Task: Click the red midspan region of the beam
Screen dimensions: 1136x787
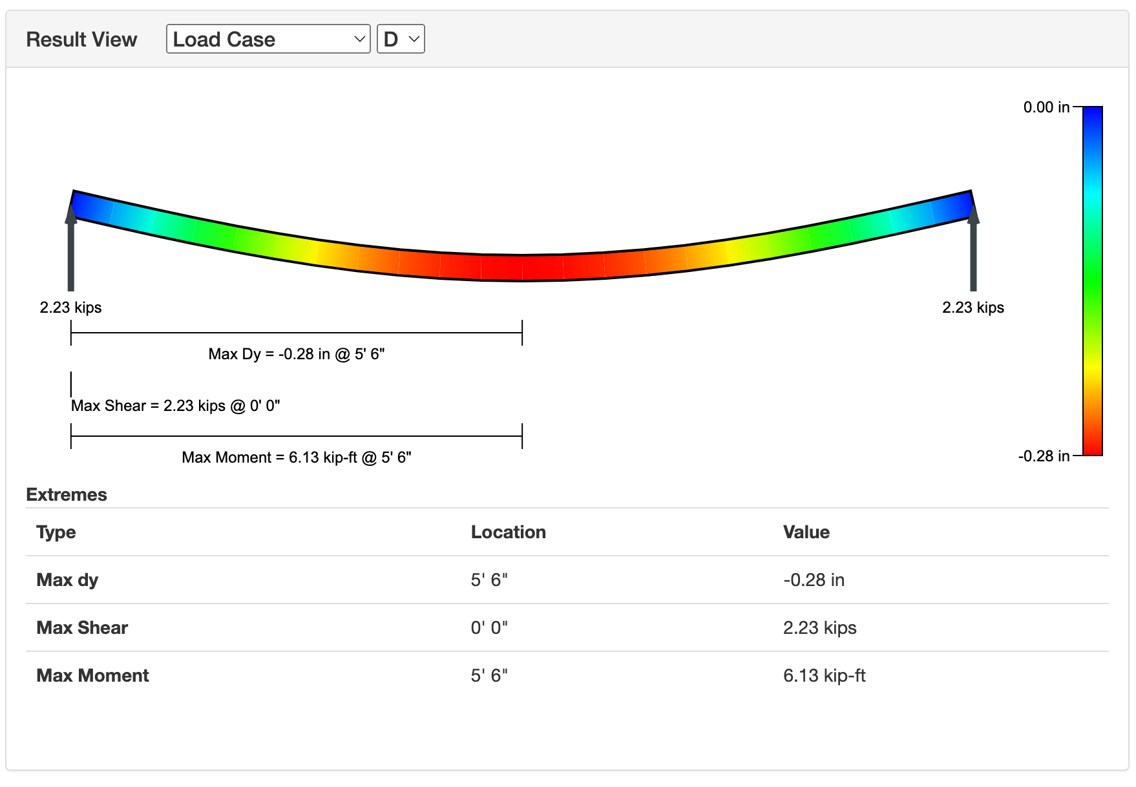Action: [x=522, y=268]
